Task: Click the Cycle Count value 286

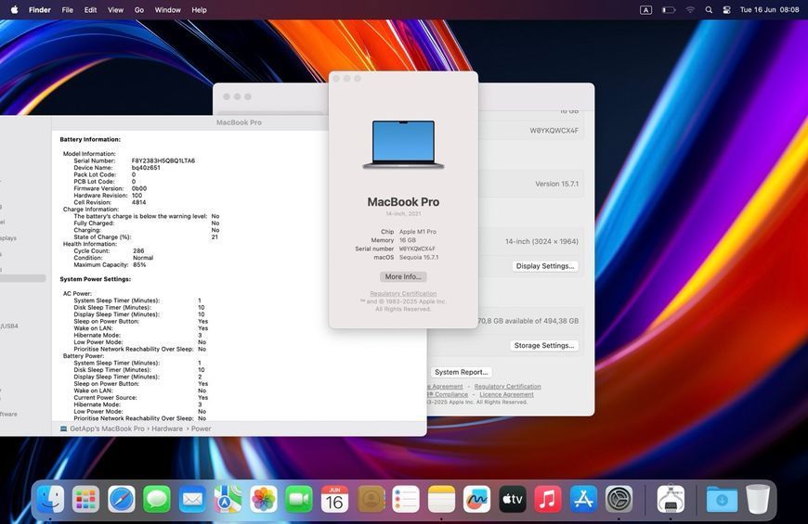Action: (138, 250)
